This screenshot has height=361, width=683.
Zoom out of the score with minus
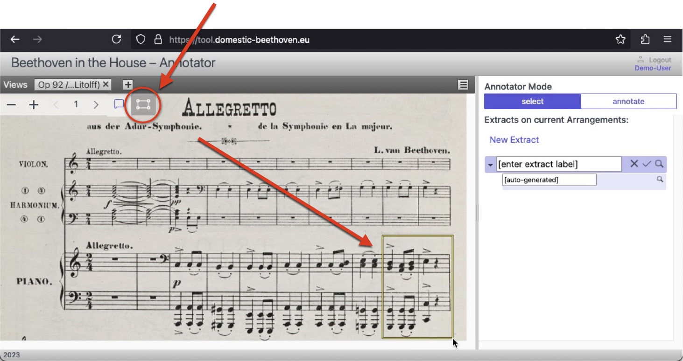pos(11,105)
